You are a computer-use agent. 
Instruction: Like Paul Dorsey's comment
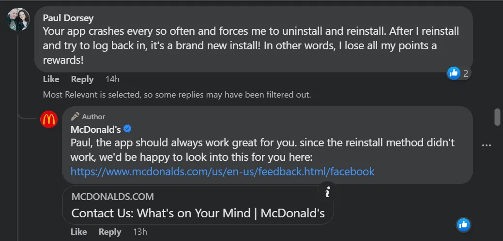pos(51,79)
